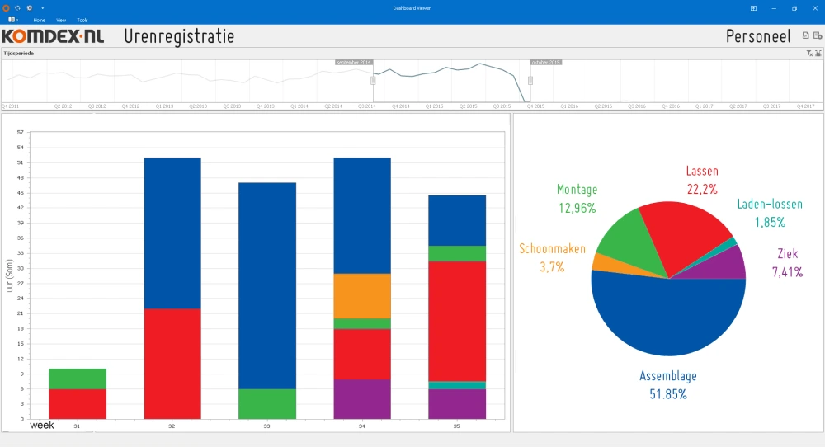Clear the Tijdsperiode filter icon
825x447 pixels.
coord(809,53)
